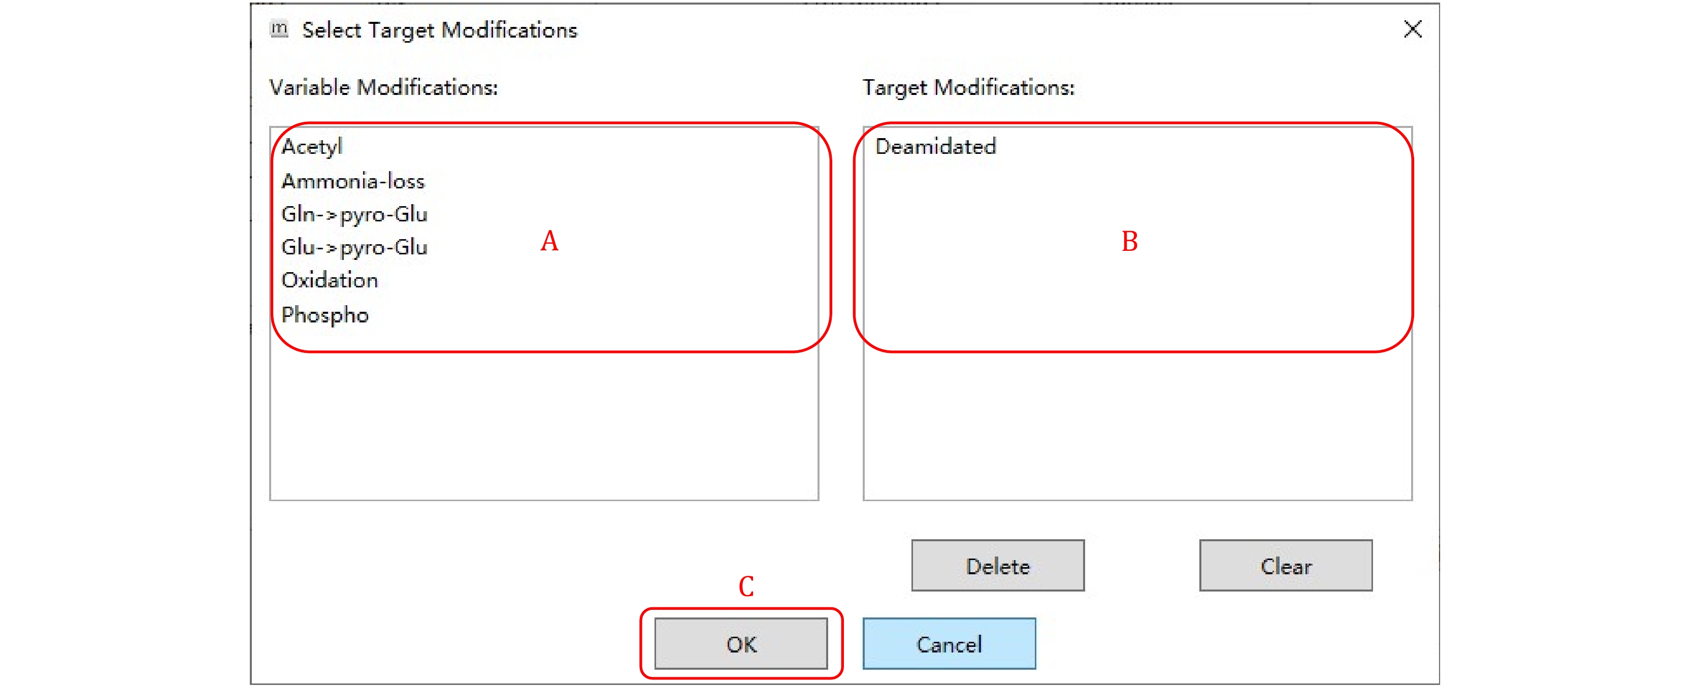Select Oxidation modification
The width and height of the screenshot is (1699, 687).
[x=330, y=280]
